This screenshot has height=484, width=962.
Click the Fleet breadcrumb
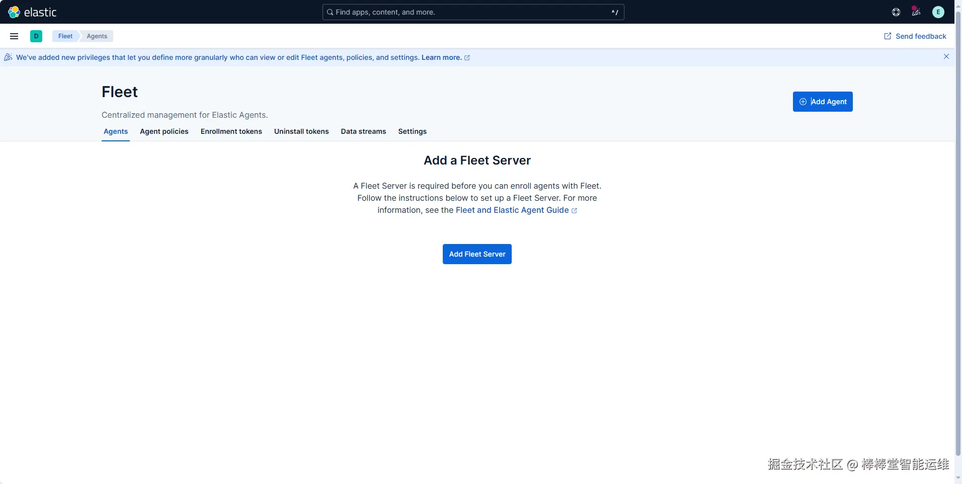pyautogui.click(x=65, y=36)
